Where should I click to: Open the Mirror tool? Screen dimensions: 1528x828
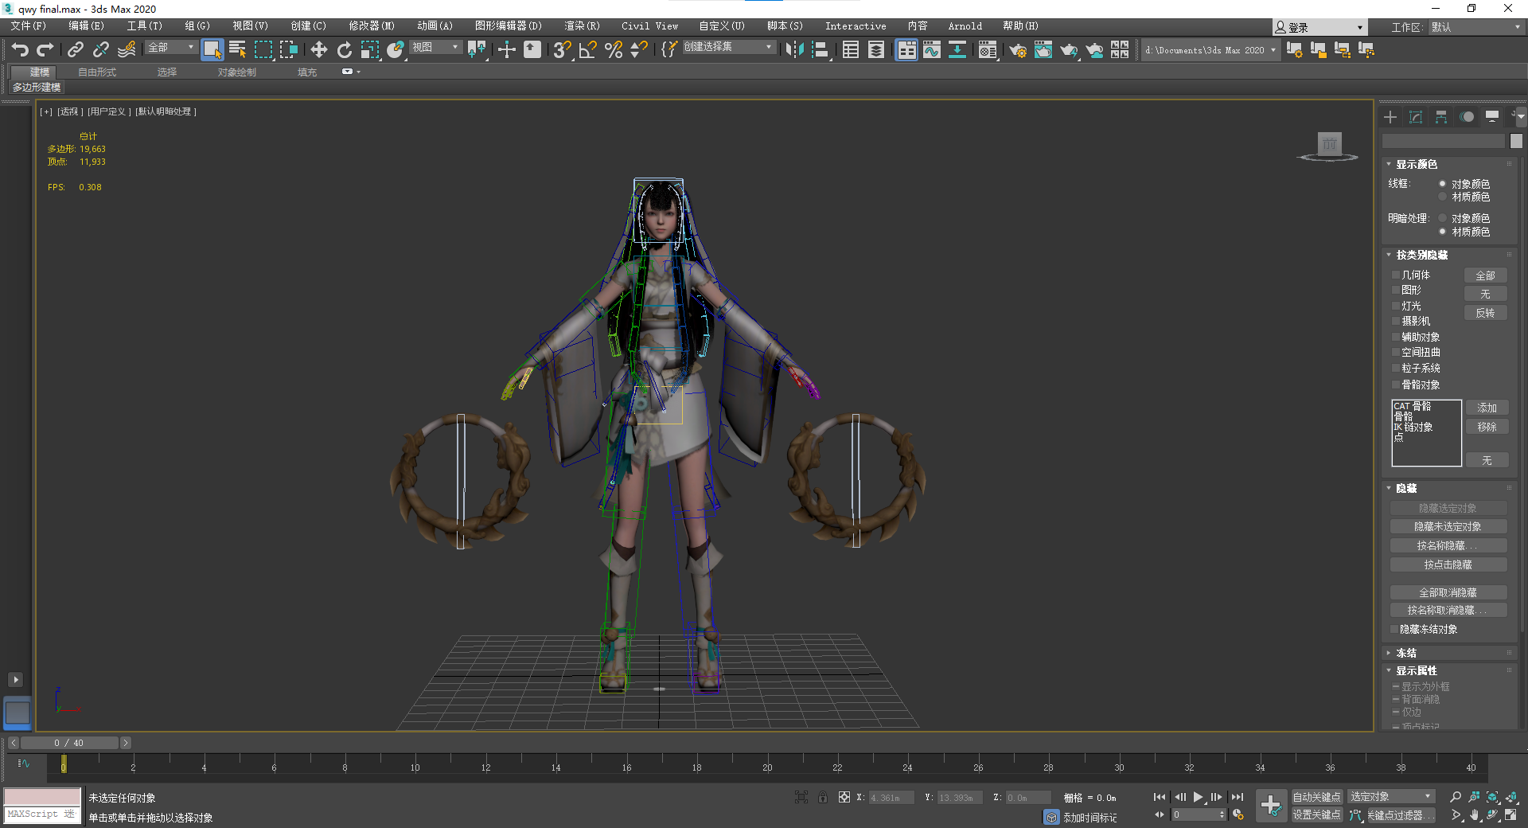pos(793,50)
